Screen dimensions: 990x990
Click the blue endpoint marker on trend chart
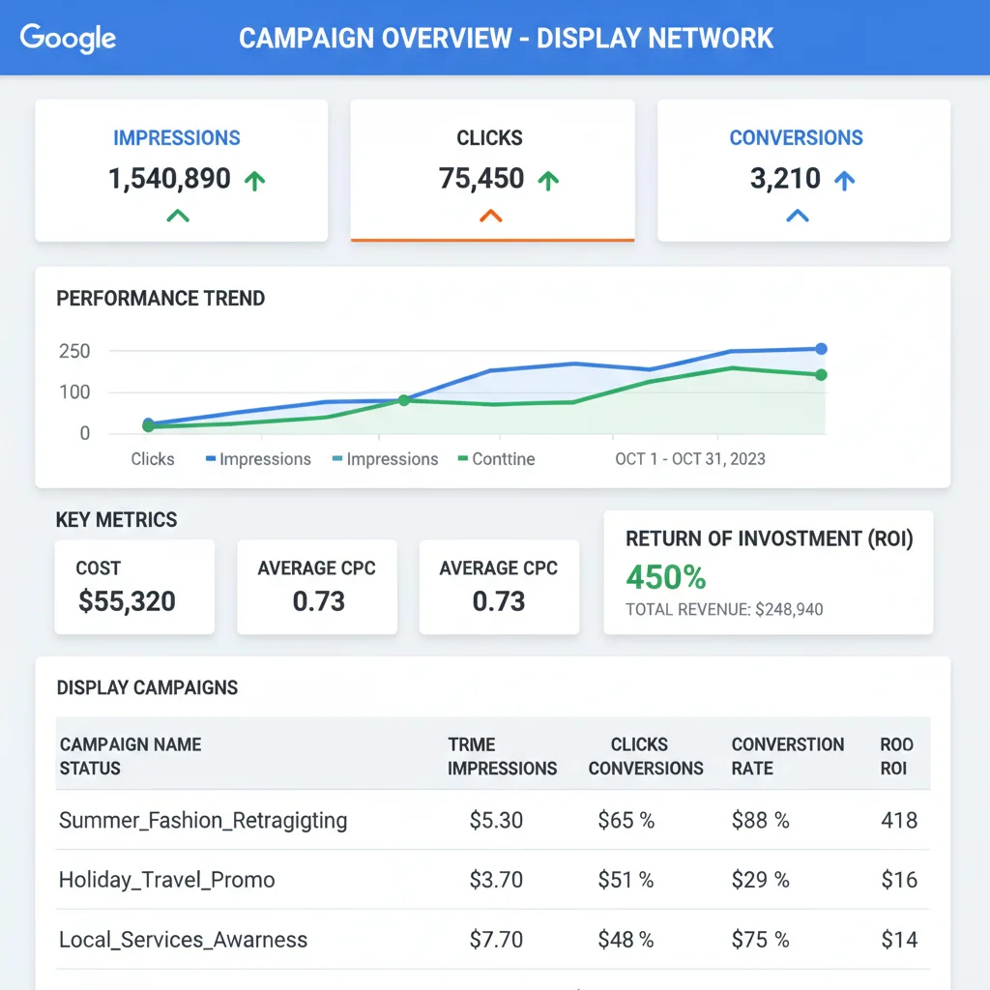coord(821,348)
